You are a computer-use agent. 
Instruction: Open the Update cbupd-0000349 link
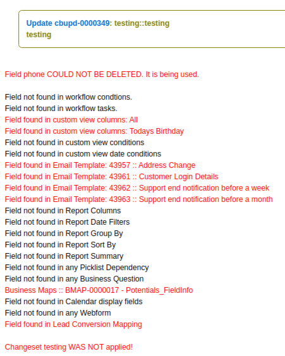(x=68, y=23)
